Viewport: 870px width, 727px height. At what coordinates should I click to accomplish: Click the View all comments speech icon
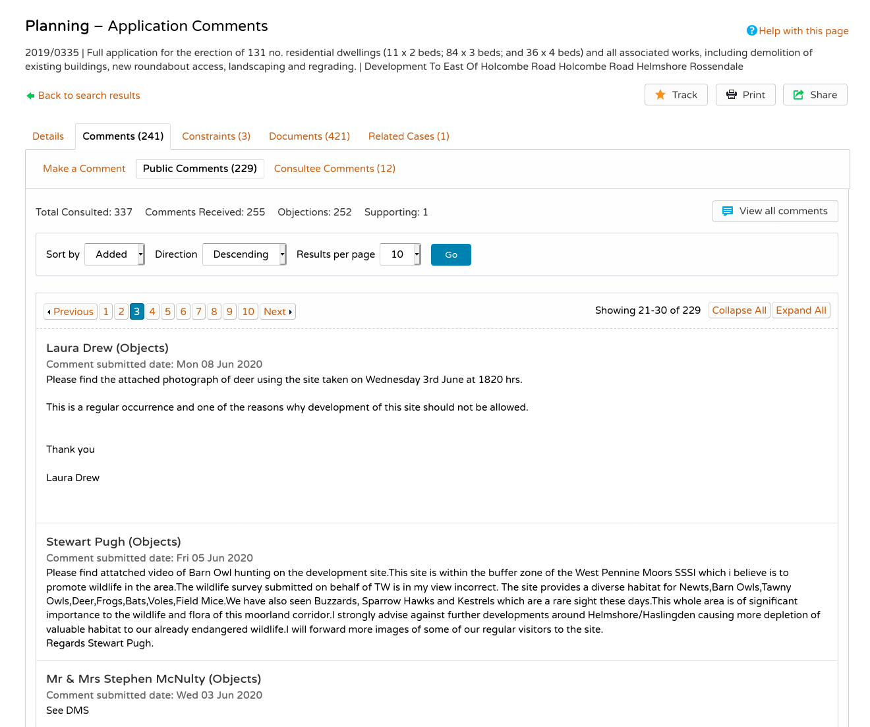pos(728,211)
